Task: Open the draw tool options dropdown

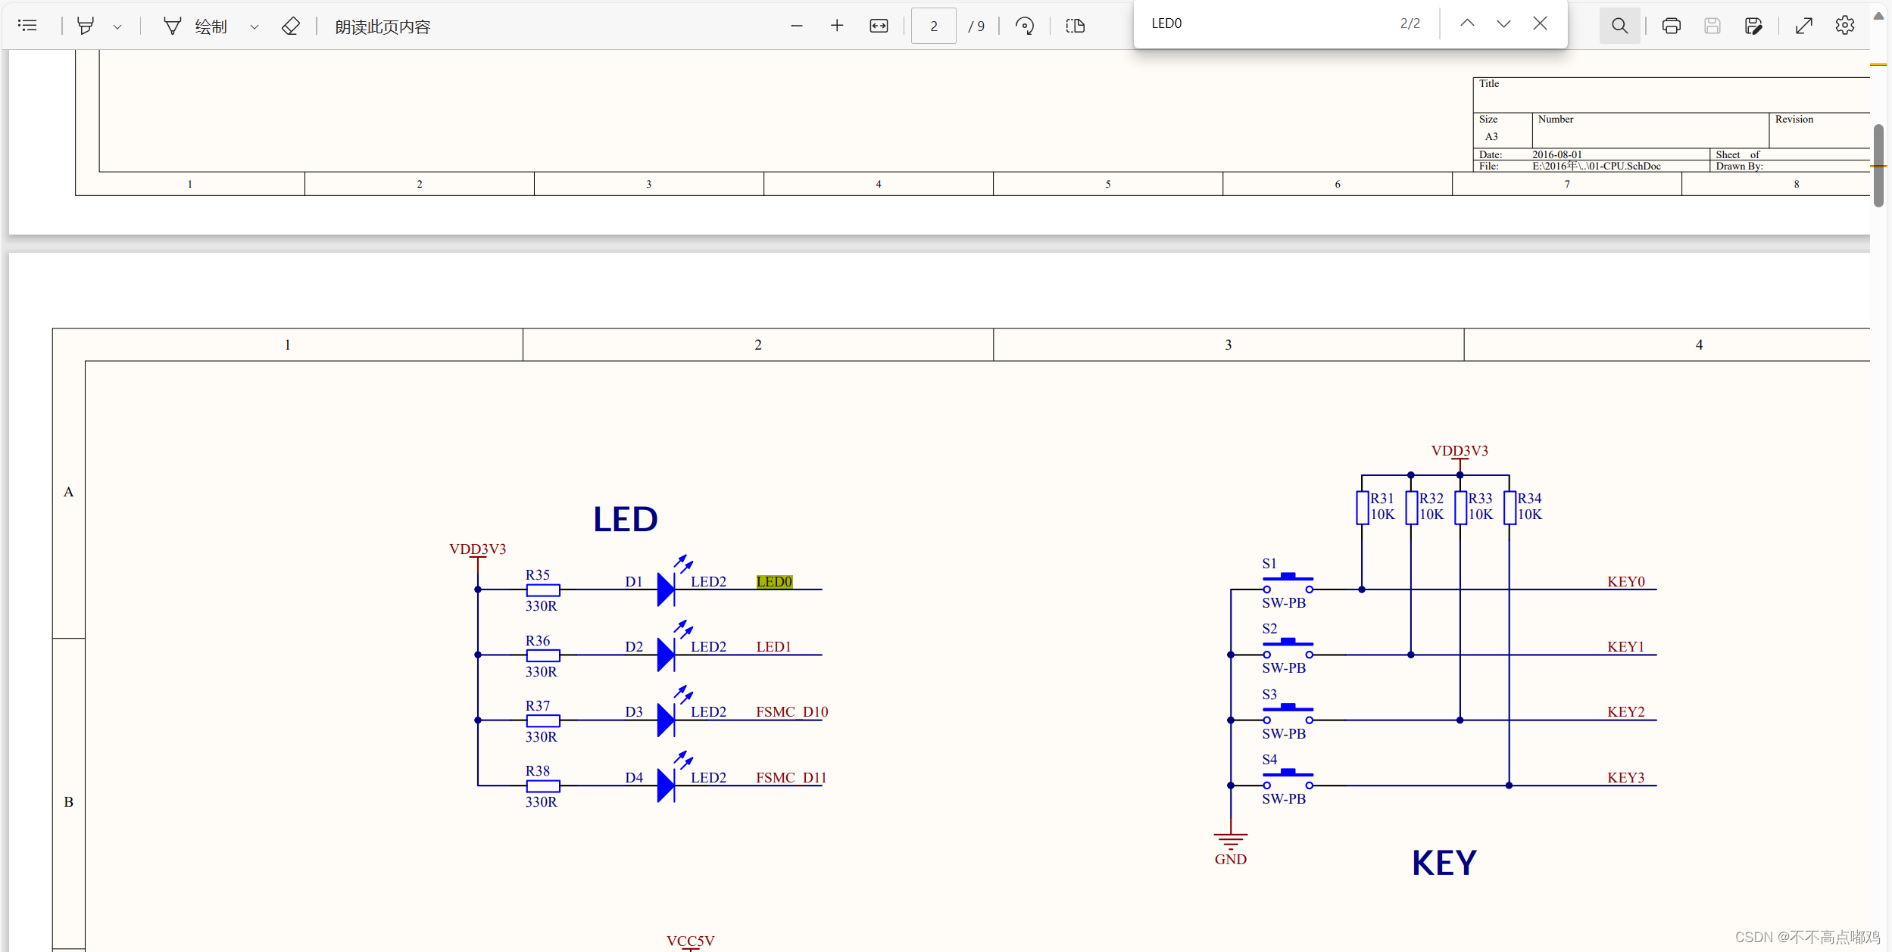Action: coord(254,25)
